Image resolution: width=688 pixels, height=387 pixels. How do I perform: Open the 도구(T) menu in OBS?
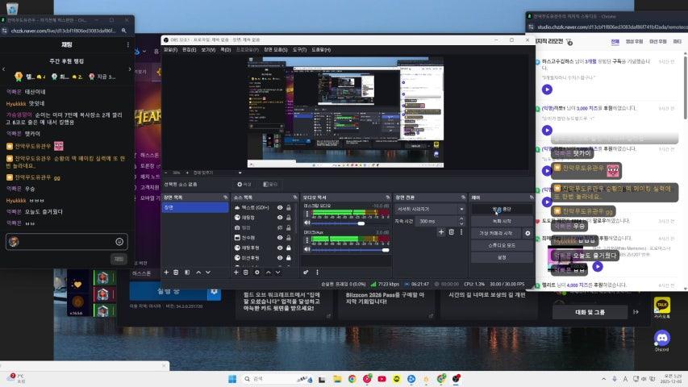point(299,49)
